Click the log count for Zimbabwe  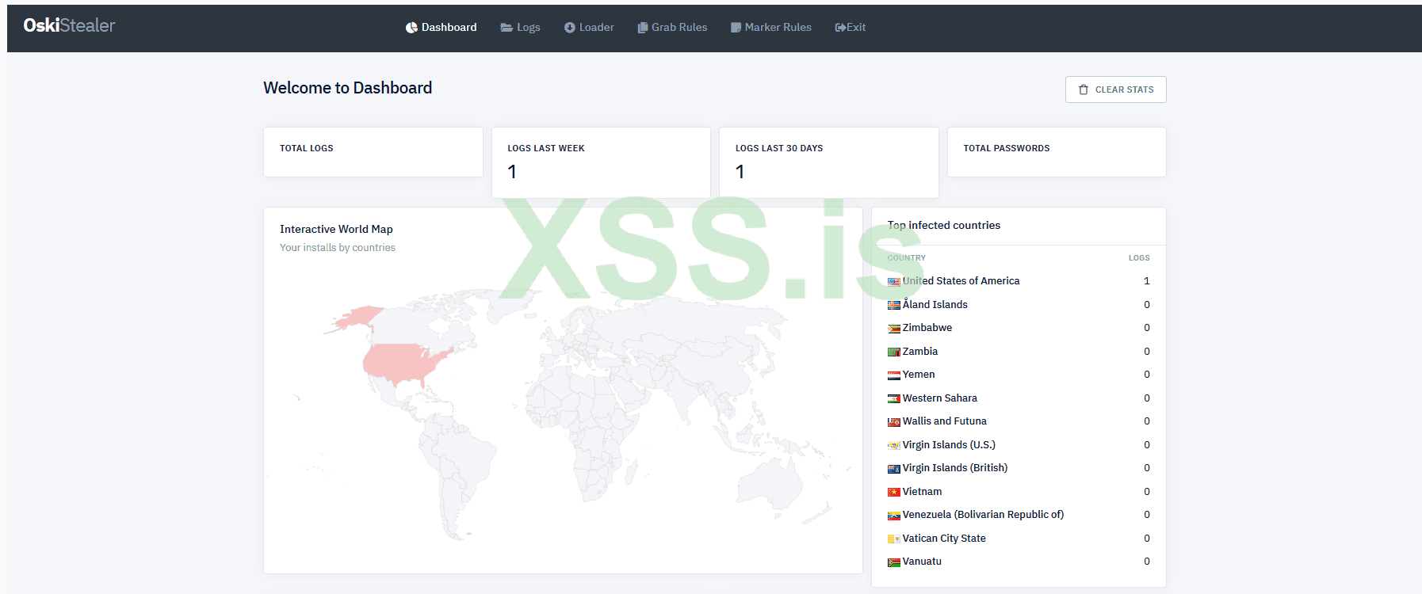[x=1147, y=328]
